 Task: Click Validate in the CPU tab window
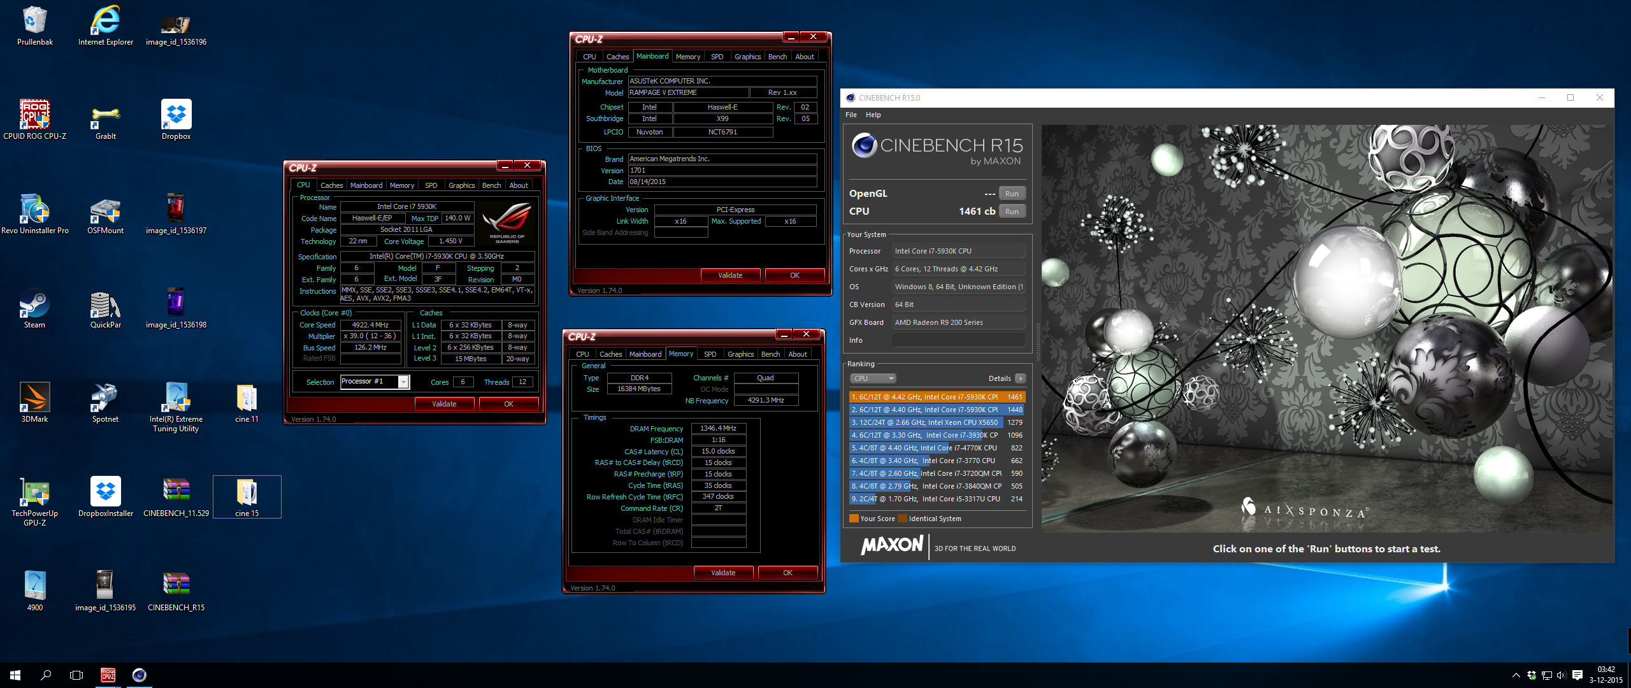point(444,404)
